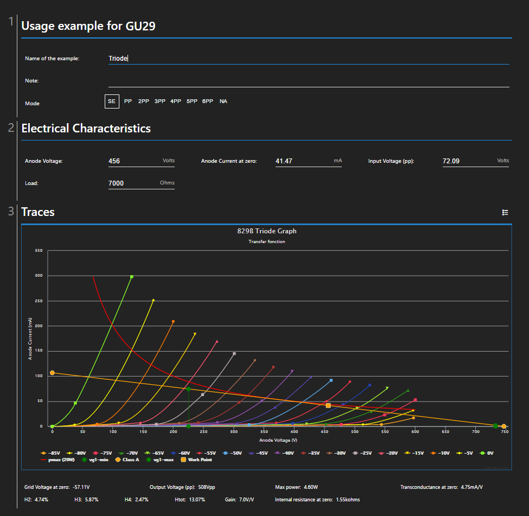Screen dimensions: 529x516
Task: Choose the 2PP mode option
Action: 143,101
